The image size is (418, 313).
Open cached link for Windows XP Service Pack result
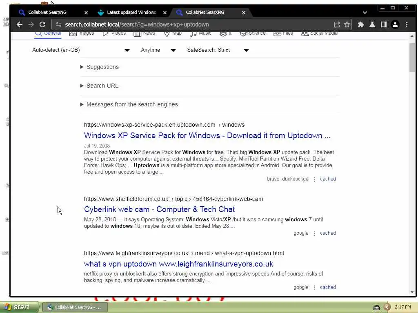click(328, 179)
